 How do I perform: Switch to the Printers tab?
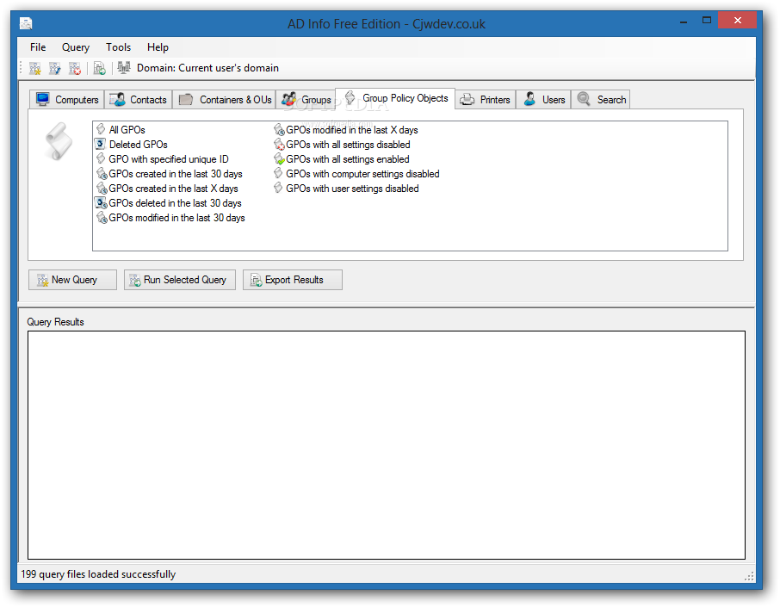click(x=485, y=100)
